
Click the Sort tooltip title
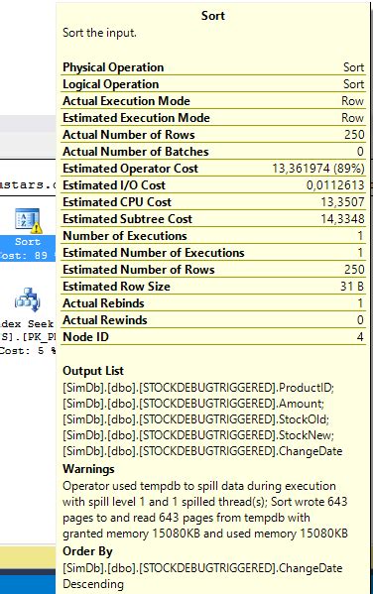tap(213, 16)
